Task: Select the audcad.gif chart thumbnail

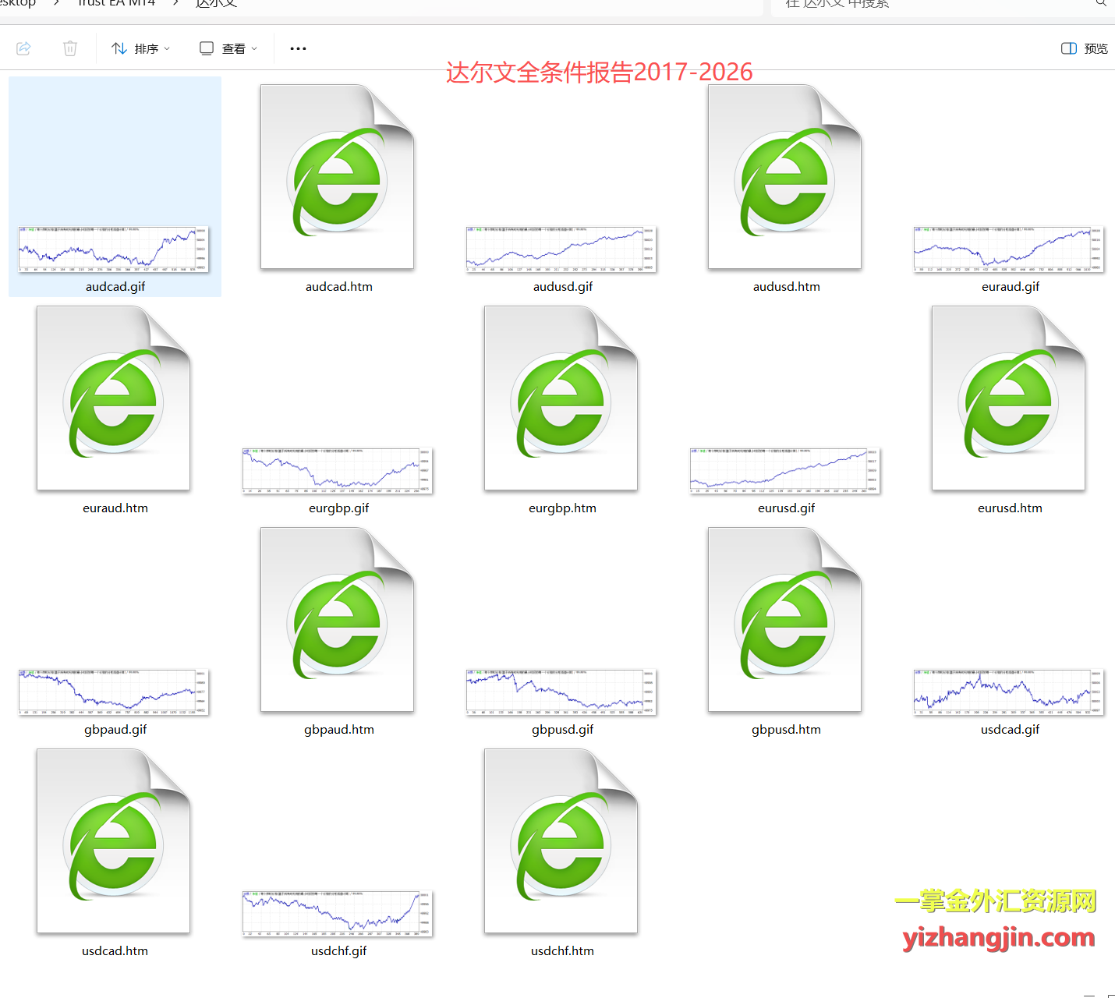Action: 114,249
